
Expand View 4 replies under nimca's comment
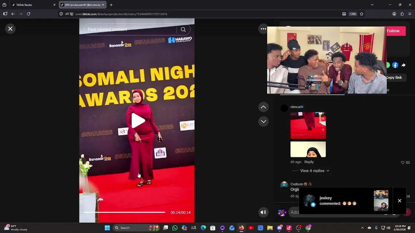(x=314, y=171)
